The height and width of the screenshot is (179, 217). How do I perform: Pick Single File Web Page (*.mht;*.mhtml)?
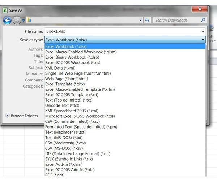(125, 73)
